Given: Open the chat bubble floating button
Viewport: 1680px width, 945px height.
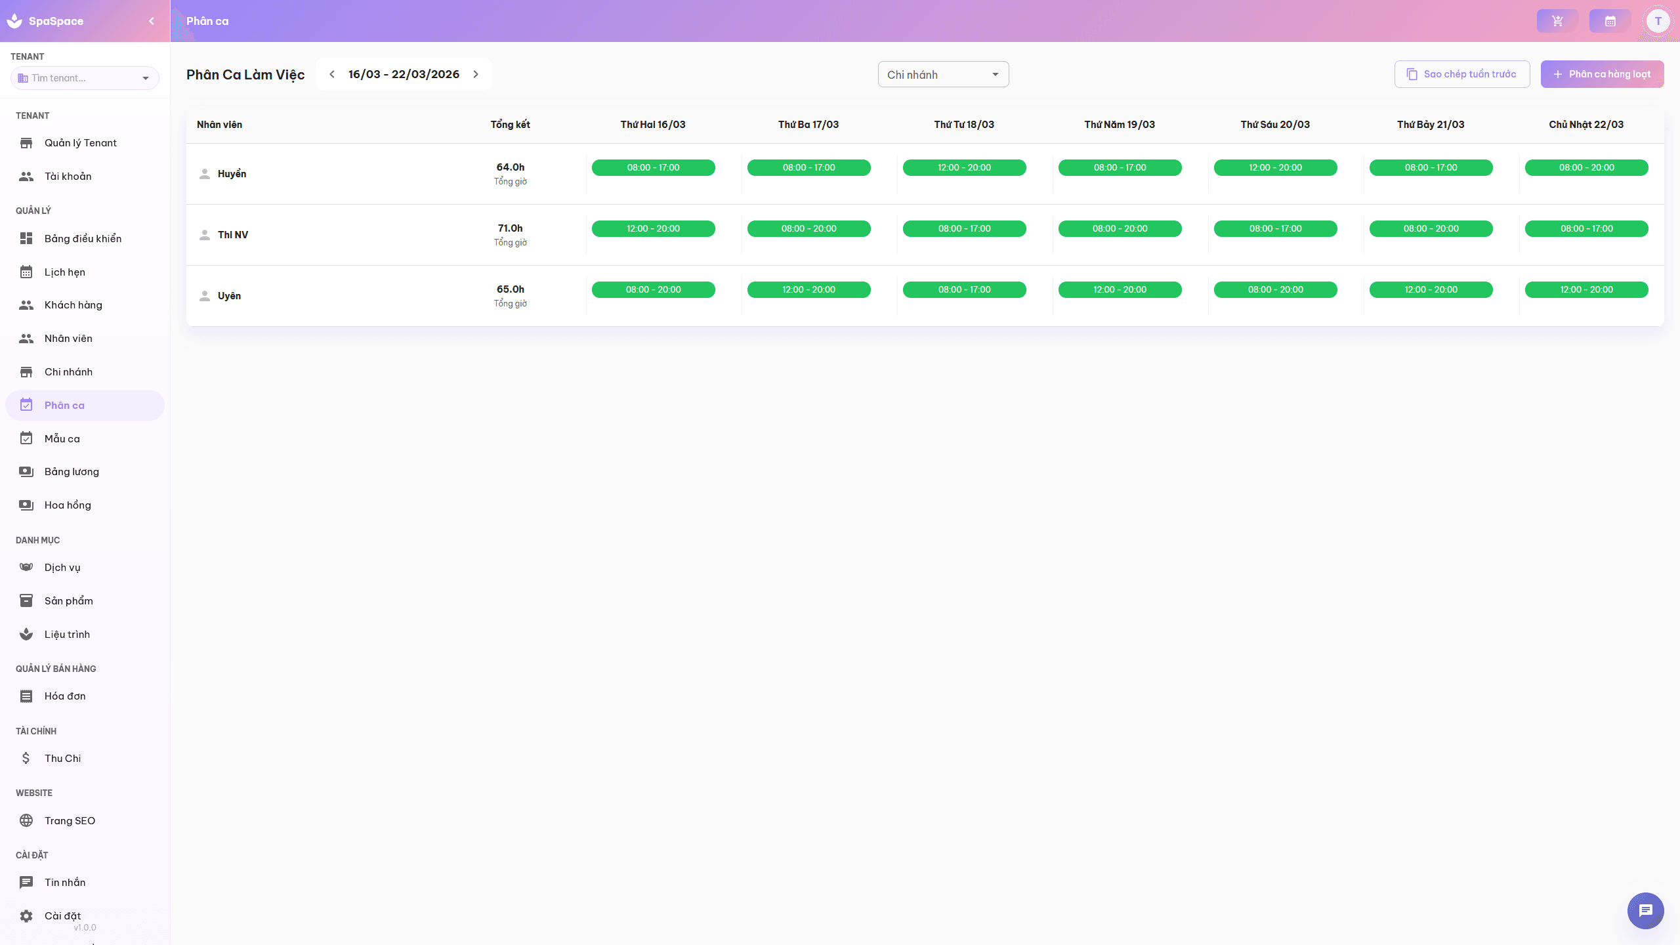Looking at the screenshot, I should coord(1645,910).
